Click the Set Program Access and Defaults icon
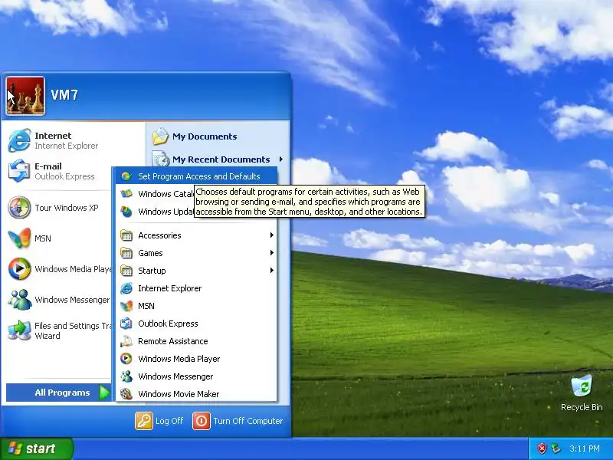613x460 pixels. tap(126, 176)
